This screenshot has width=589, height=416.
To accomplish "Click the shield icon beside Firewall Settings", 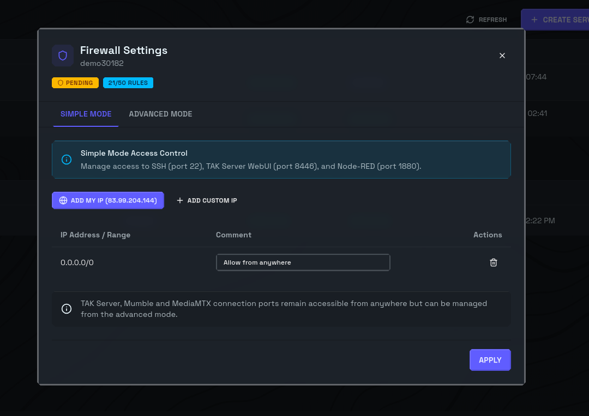I will 63,56.
